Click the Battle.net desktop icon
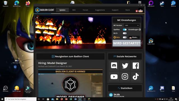This screenshot has width=179, height=101. [173, 4]
